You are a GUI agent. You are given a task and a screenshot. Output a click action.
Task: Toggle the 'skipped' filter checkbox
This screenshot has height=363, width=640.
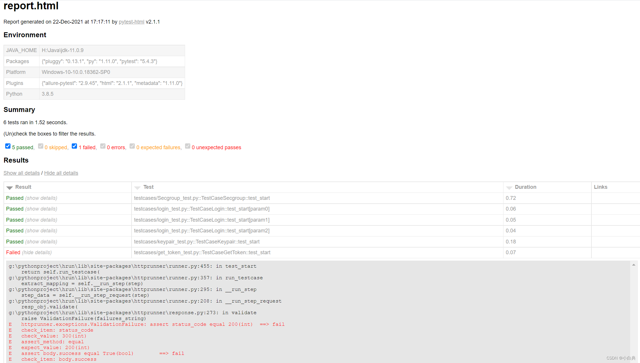40,147
